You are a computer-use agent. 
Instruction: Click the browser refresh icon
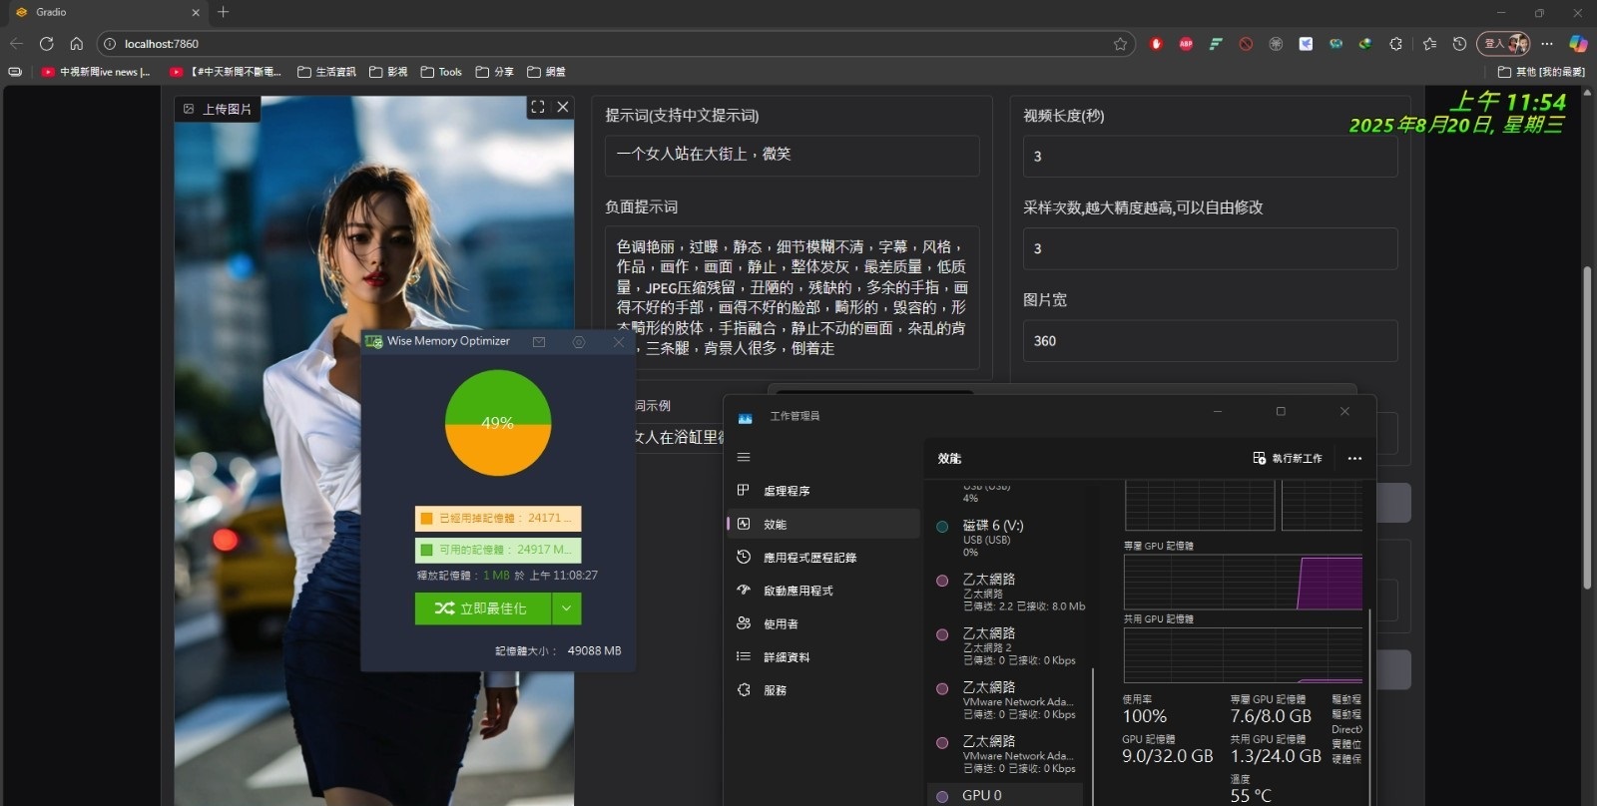point(46,44)
